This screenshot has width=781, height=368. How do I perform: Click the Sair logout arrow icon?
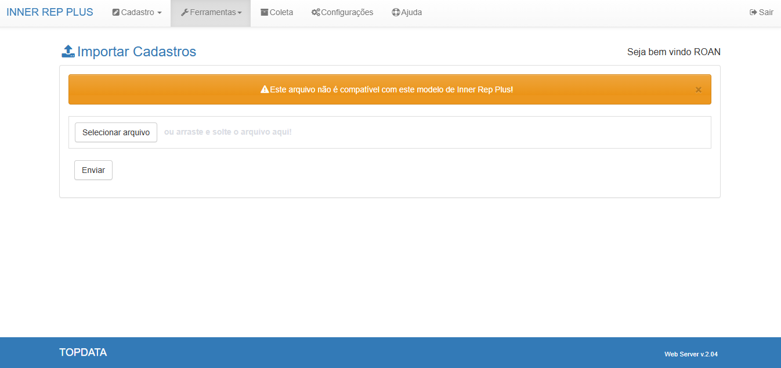coord(753,12)
